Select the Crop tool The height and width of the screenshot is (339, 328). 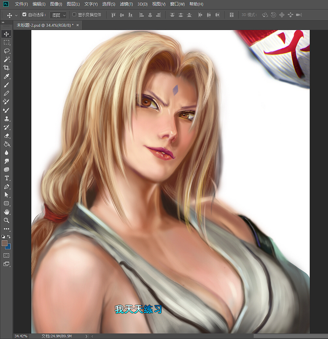point(6,68)
